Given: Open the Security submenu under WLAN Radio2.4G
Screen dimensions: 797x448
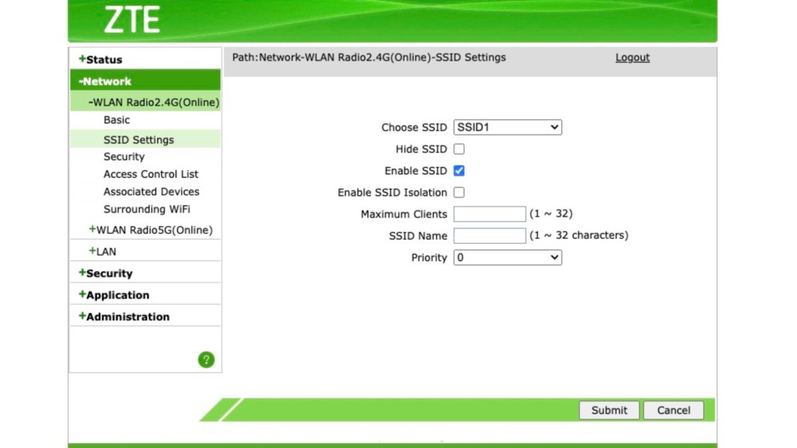Looking at the screenshot, I should (x=124, y=157).
